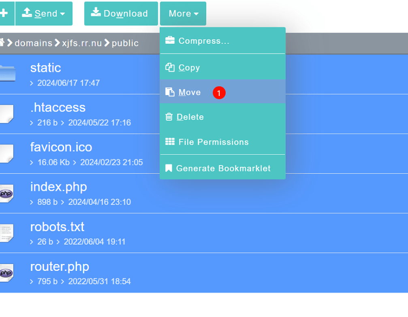Open the public breadcrumb folder
408x317 pixels.
point(125,43)
